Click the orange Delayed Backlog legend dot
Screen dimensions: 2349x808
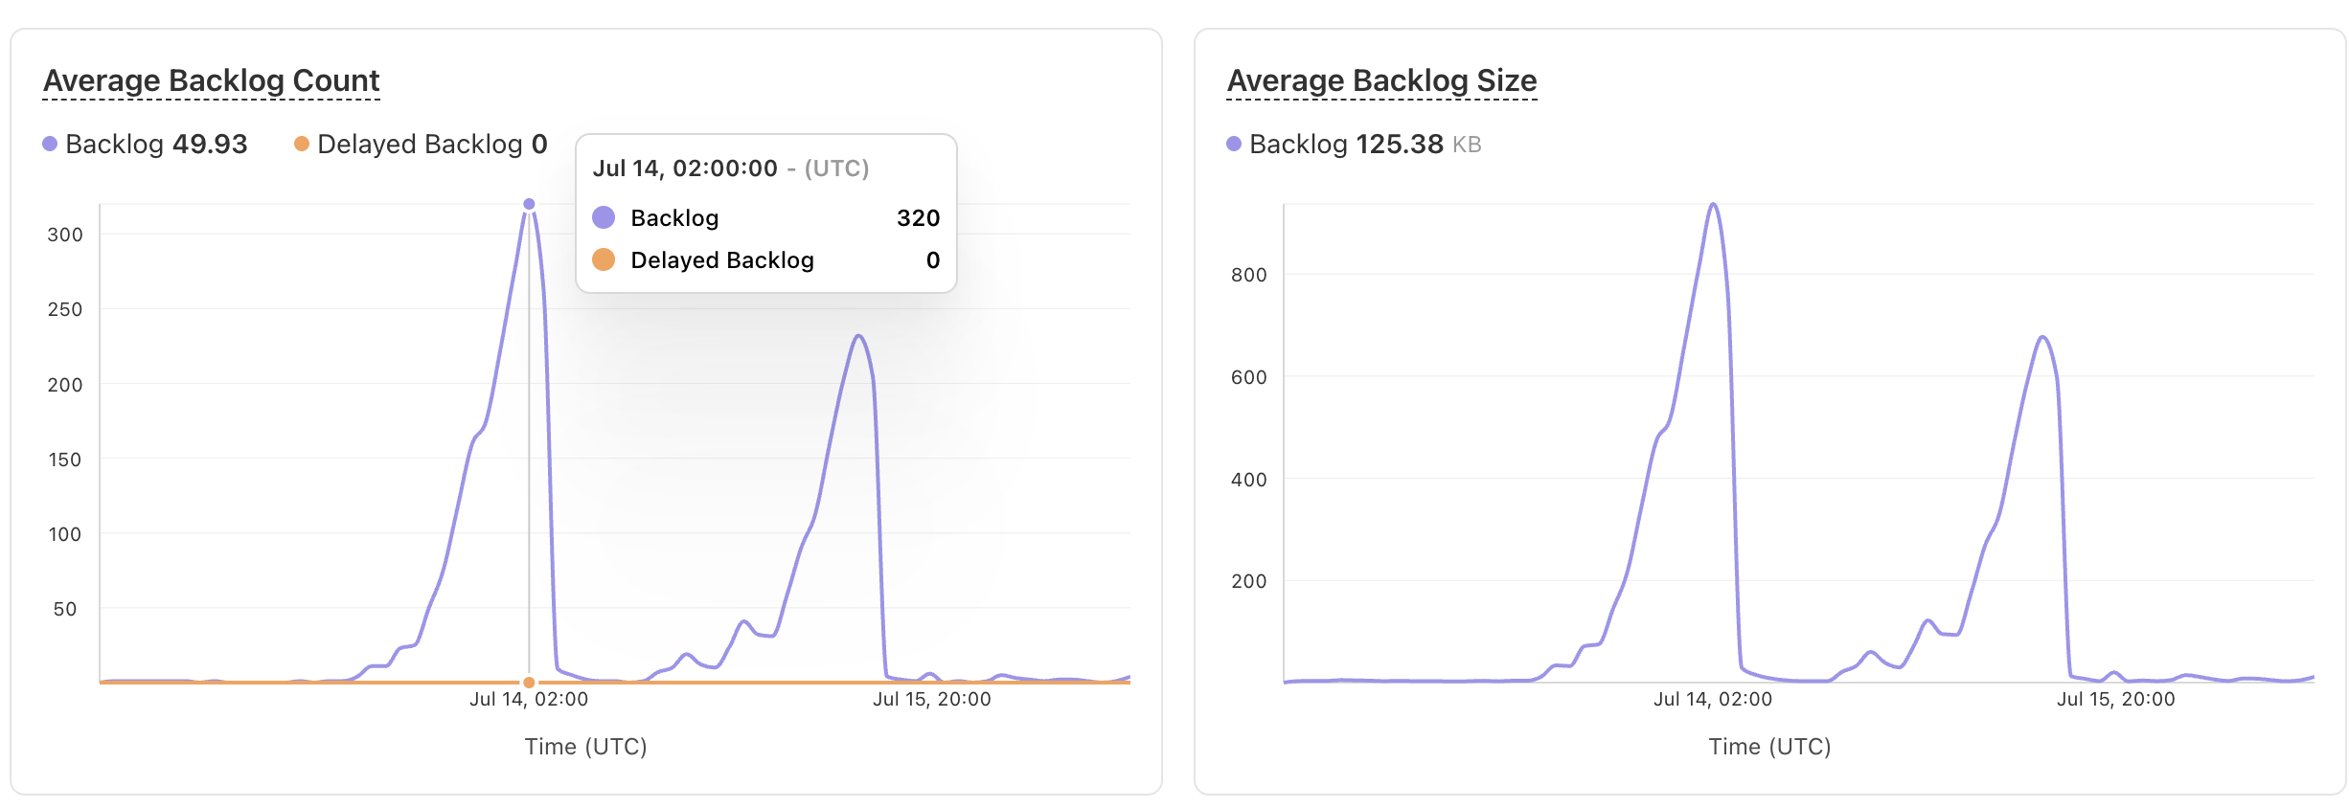302,144
